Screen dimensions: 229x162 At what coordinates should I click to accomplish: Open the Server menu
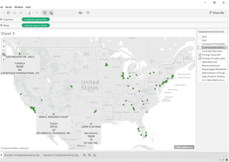point(9,7)
